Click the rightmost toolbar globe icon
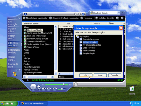 point(122,18)
